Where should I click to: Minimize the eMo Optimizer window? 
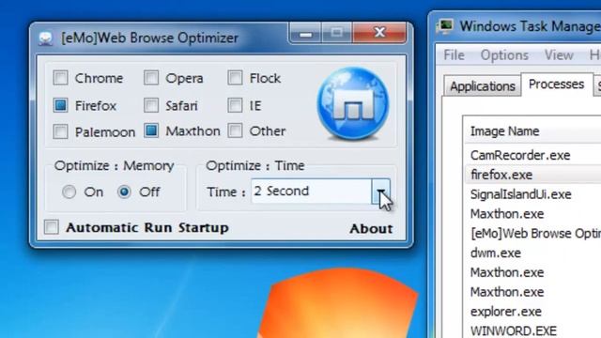pyautogui.click(x=305, y=33)
